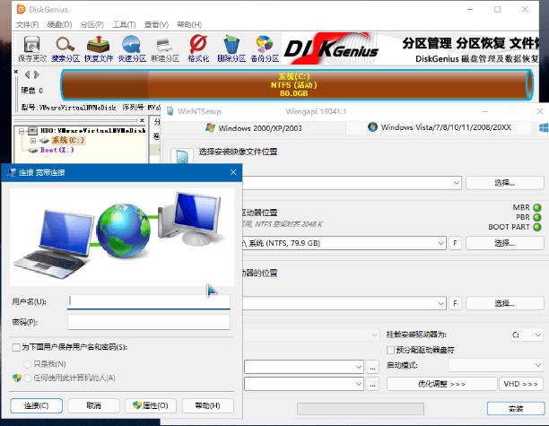This screenshot has height=426, width=549.
Task: Open the Disk menu in DiskGenius
Action: click(x=59, y=24)
